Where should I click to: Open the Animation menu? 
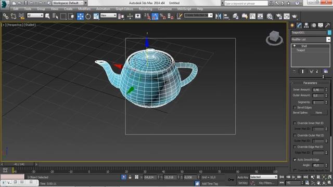(103, 9)
